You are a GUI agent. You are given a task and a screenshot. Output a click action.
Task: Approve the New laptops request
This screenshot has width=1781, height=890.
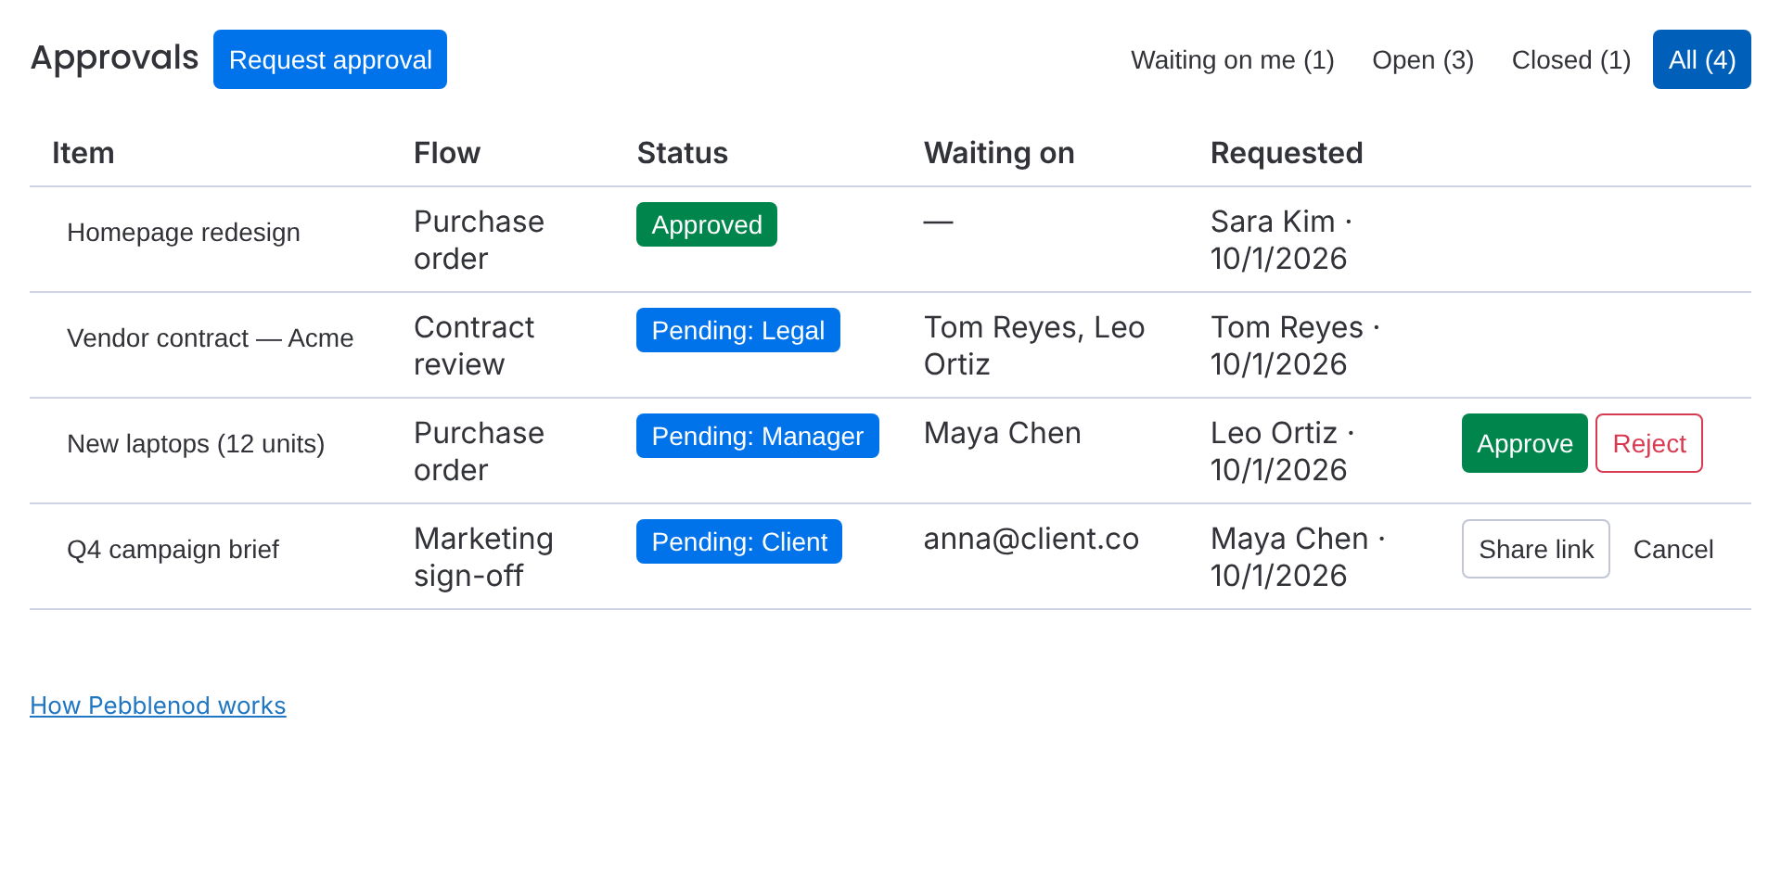pyautogui.click(x=1525, y=443)
